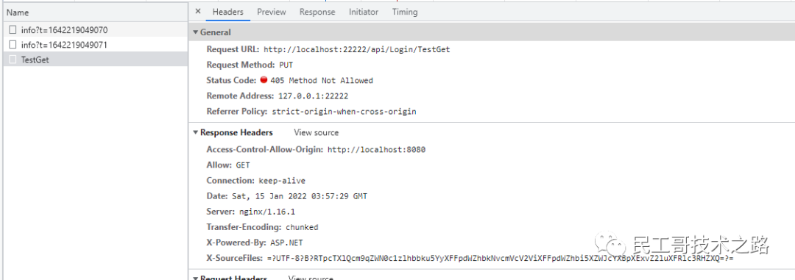The image size is (795, 280).
Task: Switch to the Initiator tab
Action: 364,12
